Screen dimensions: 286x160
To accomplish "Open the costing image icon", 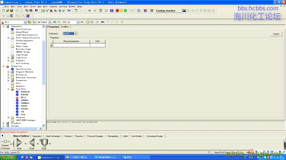I will coord(184,11).
